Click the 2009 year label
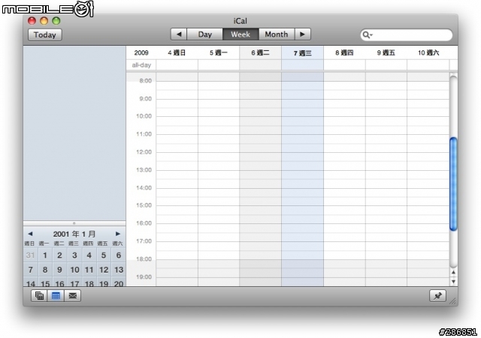The width and height of the screenshot is (481, 338). pos(141,53)
